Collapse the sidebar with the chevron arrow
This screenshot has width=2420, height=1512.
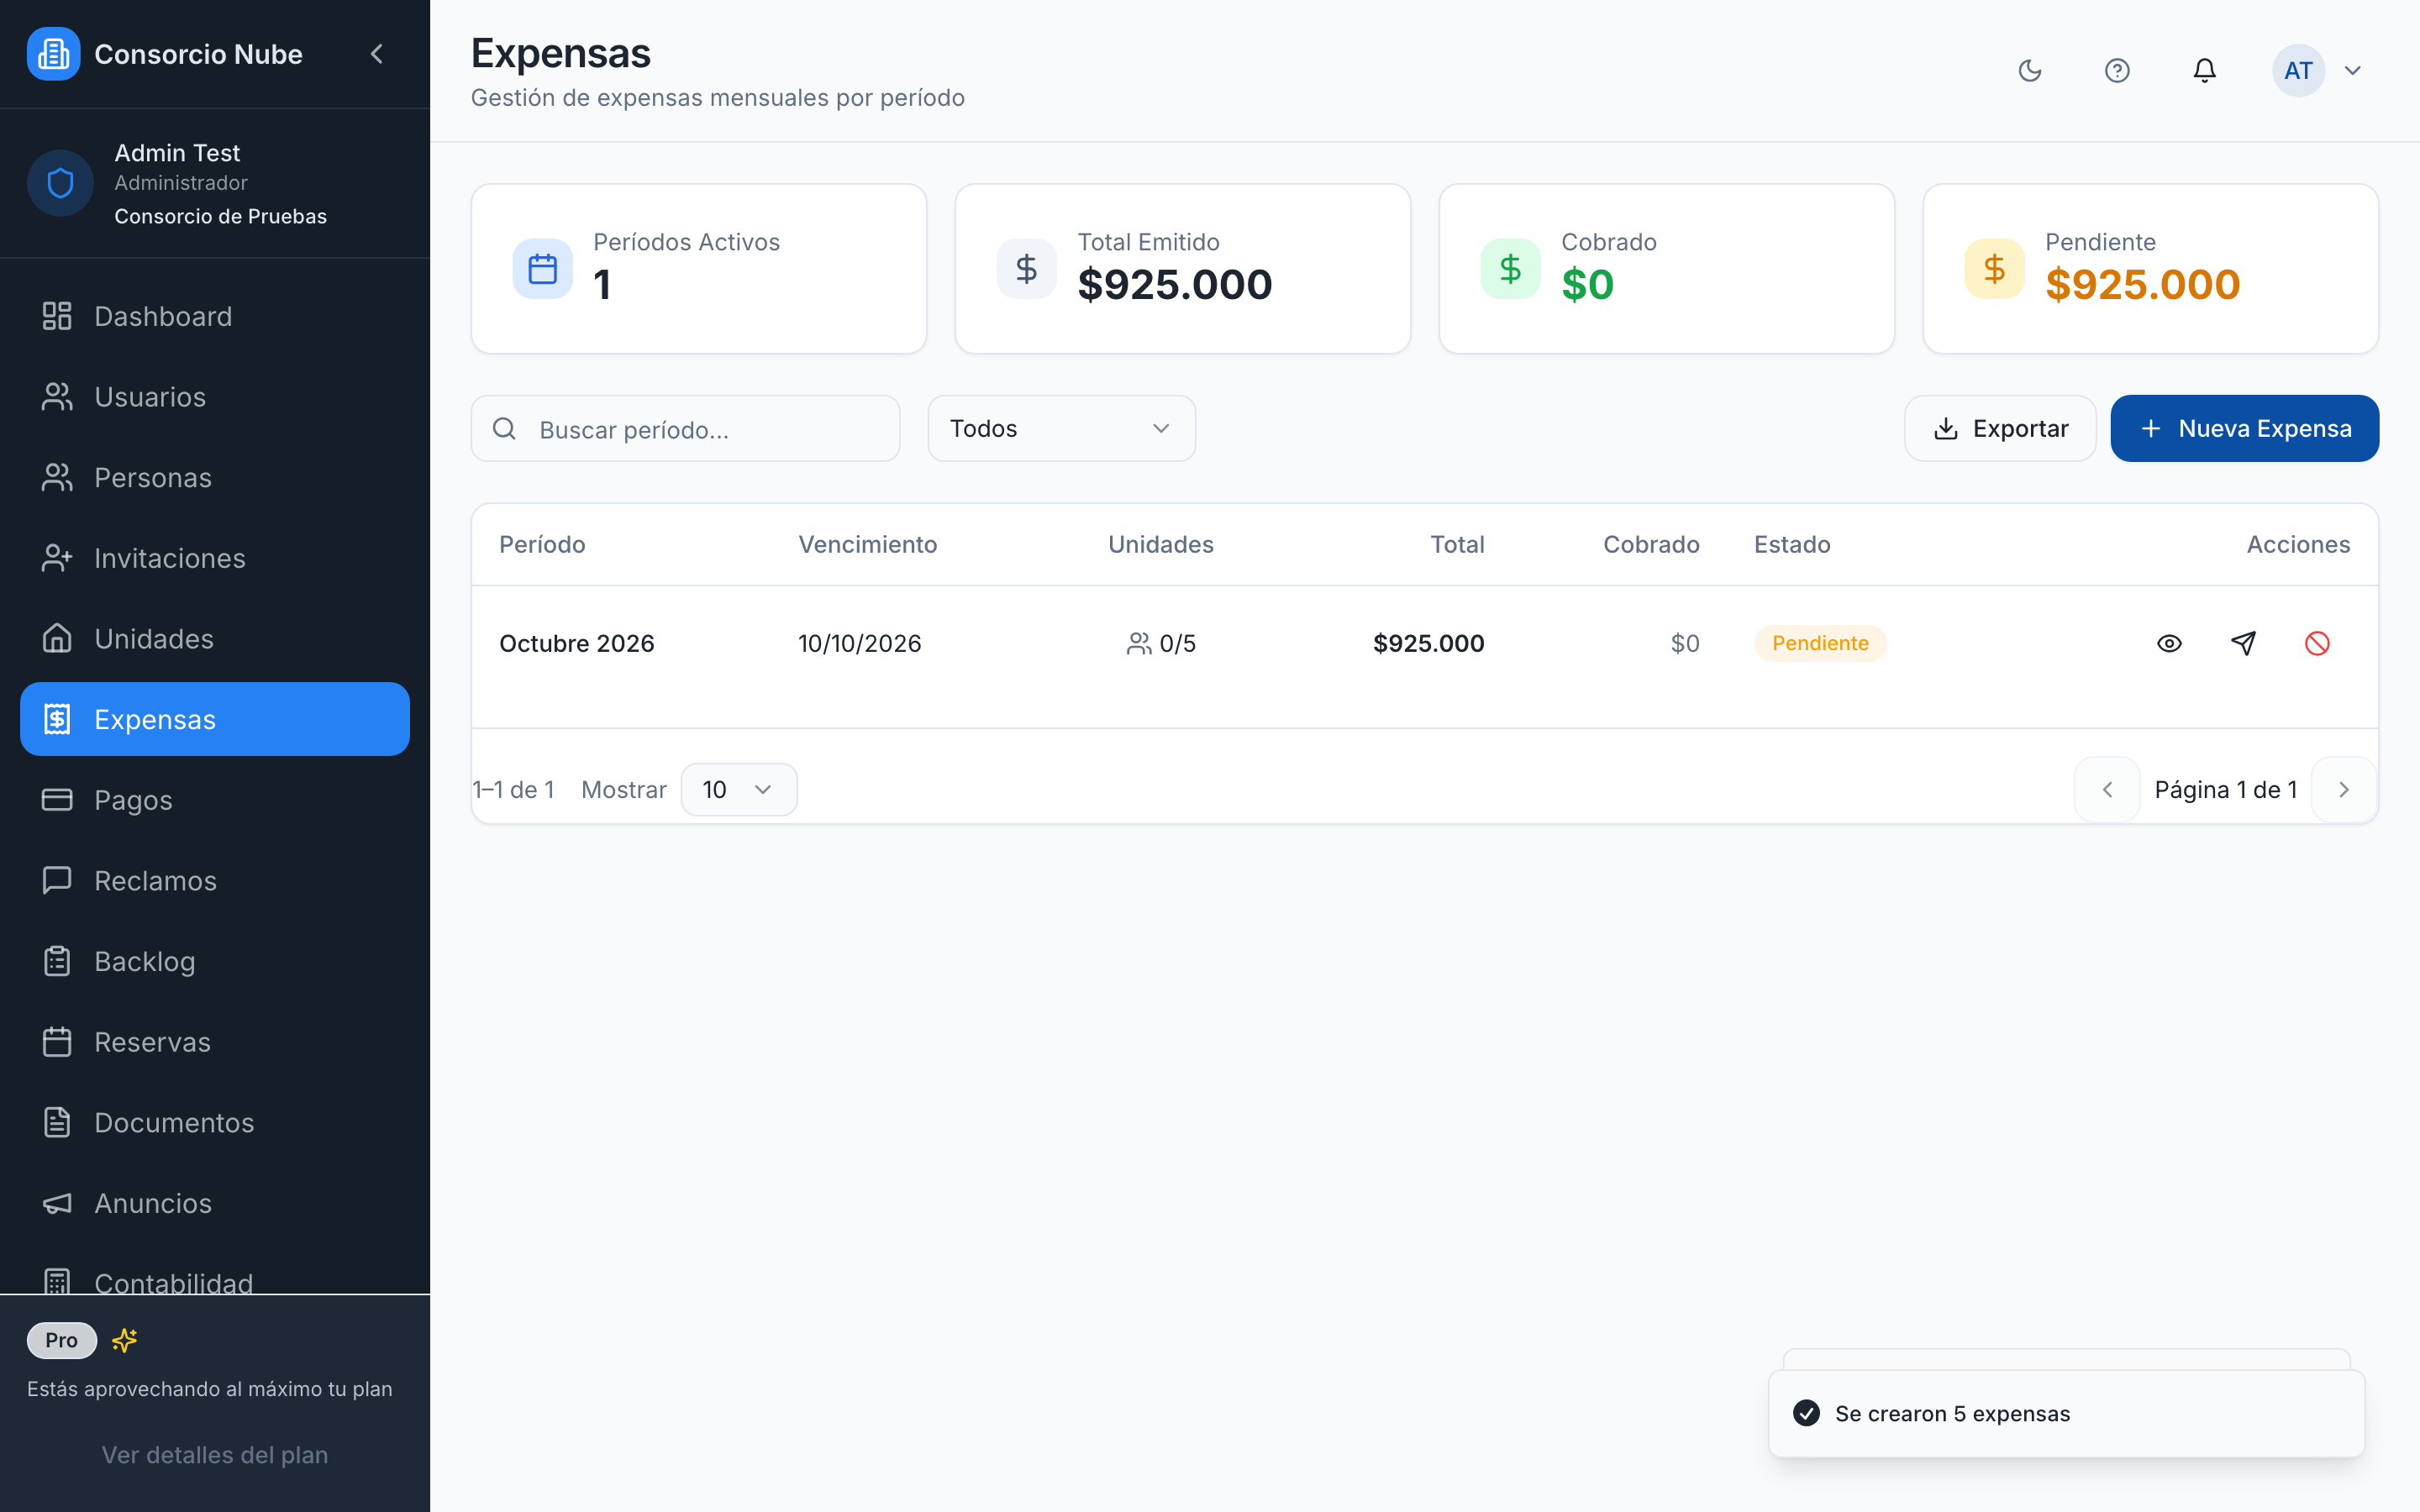tap(377, 54)
